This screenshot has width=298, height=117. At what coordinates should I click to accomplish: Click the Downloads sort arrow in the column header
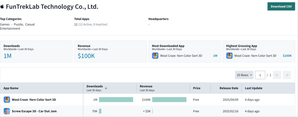[106, 88]
